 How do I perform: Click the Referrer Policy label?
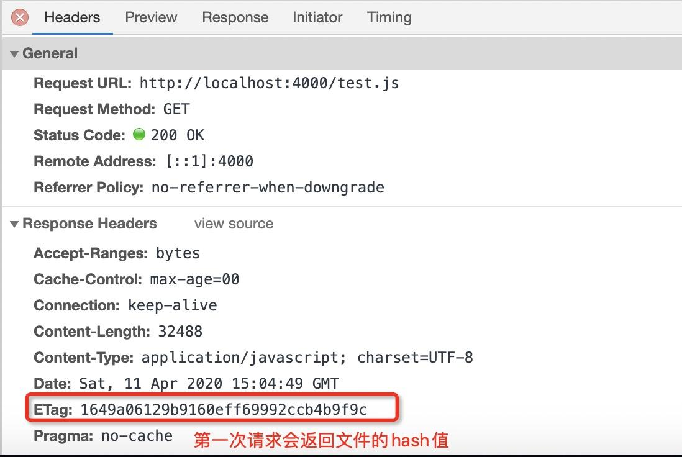pos(89,188)
